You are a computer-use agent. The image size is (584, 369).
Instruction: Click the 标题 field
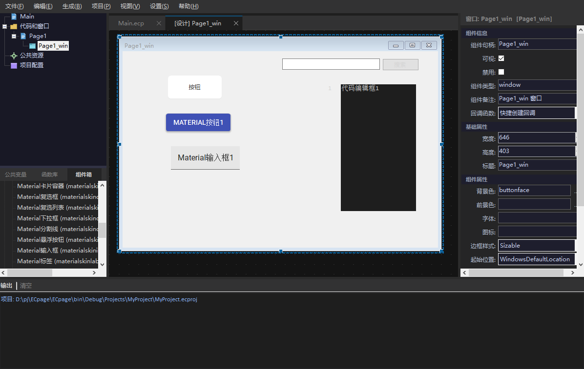coord(537,165)
